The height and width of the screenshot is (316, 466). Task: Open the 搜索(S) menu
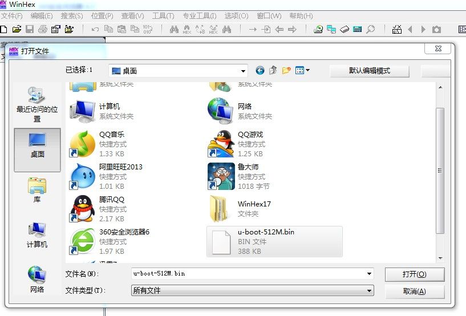click(x=72, y=16)
